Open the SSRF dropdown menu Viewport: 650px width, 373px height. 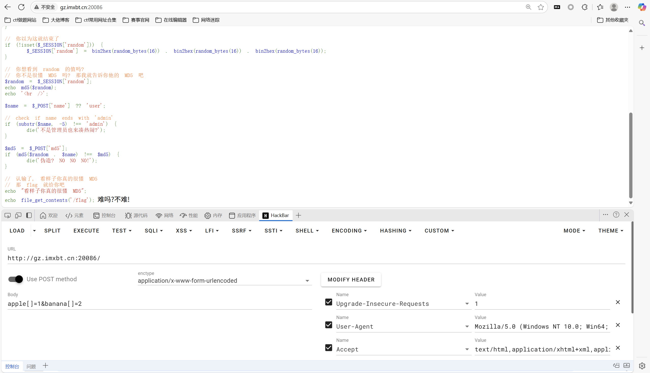click(x=242, y=231)
